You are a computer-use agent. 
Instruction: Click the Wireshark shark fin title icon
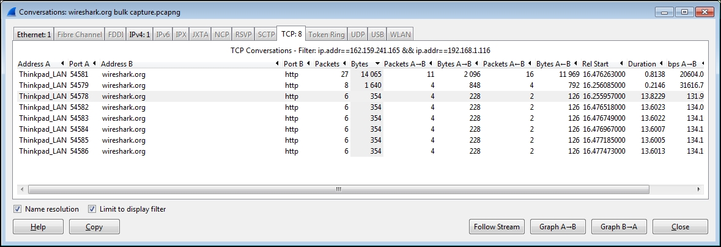coord(11,12)
